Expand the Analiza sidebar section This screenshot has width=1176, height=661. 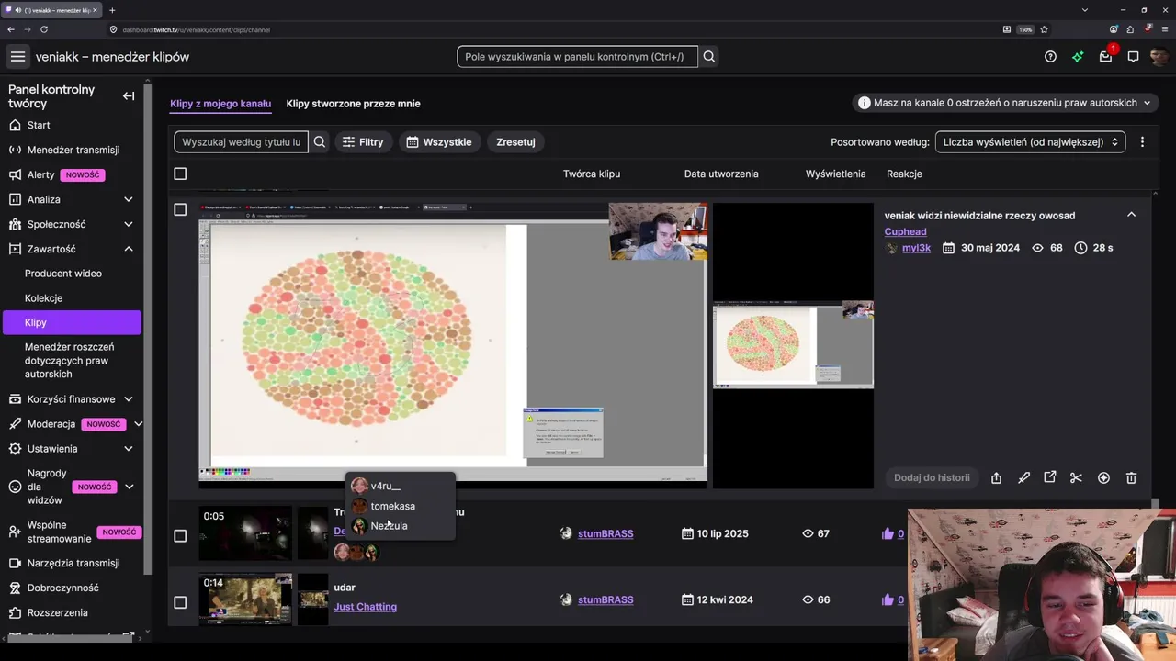tap(129, 199)
